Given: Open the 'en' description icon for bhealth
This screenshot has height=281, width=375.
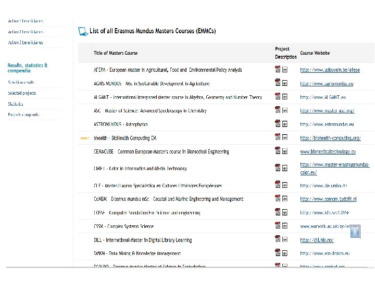Looking at the screenshot, I should pyautogui.click(x=285, y=138).
